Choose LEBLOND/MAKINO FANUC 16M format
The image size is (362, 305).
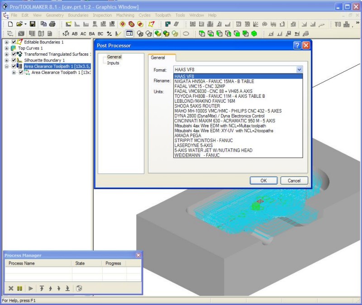238,101
